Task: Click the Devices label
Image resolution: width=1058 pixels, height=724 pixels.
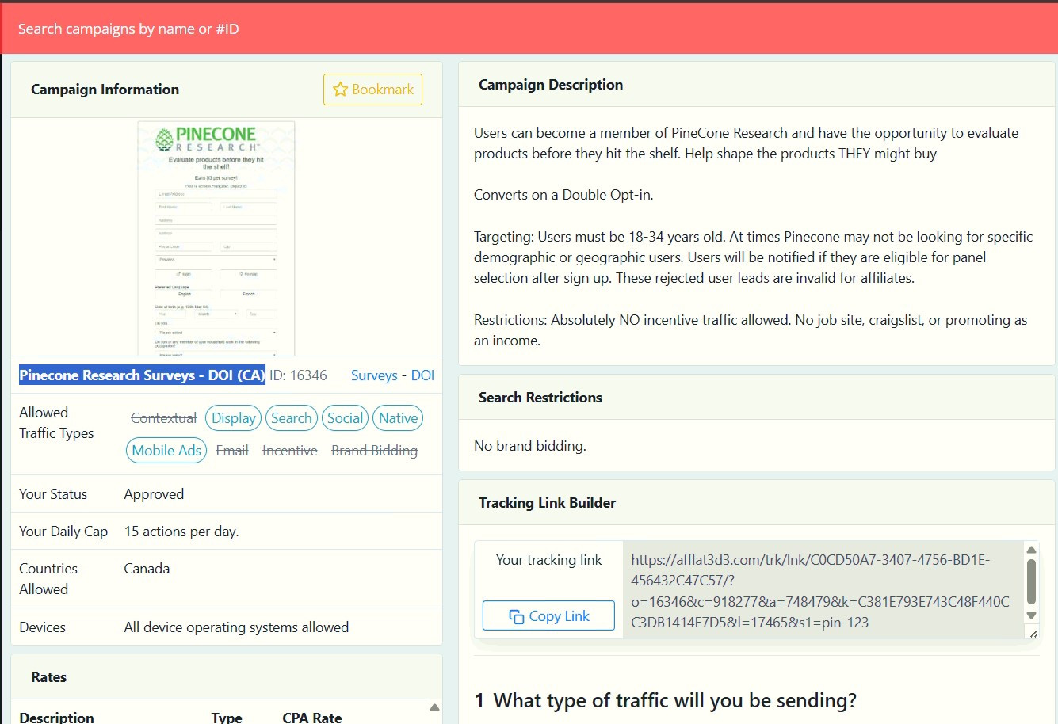Action: [42, 627]
